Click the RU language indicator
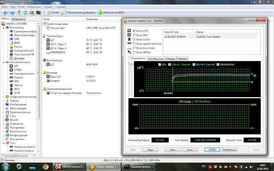Screen dimensions: 274x171 coord(203,166)
